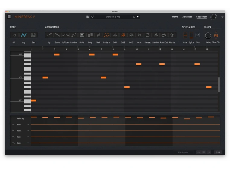This screenshot has height=169, width=230.
Task: Set octave range to Oct1
Action: point(115,35)
